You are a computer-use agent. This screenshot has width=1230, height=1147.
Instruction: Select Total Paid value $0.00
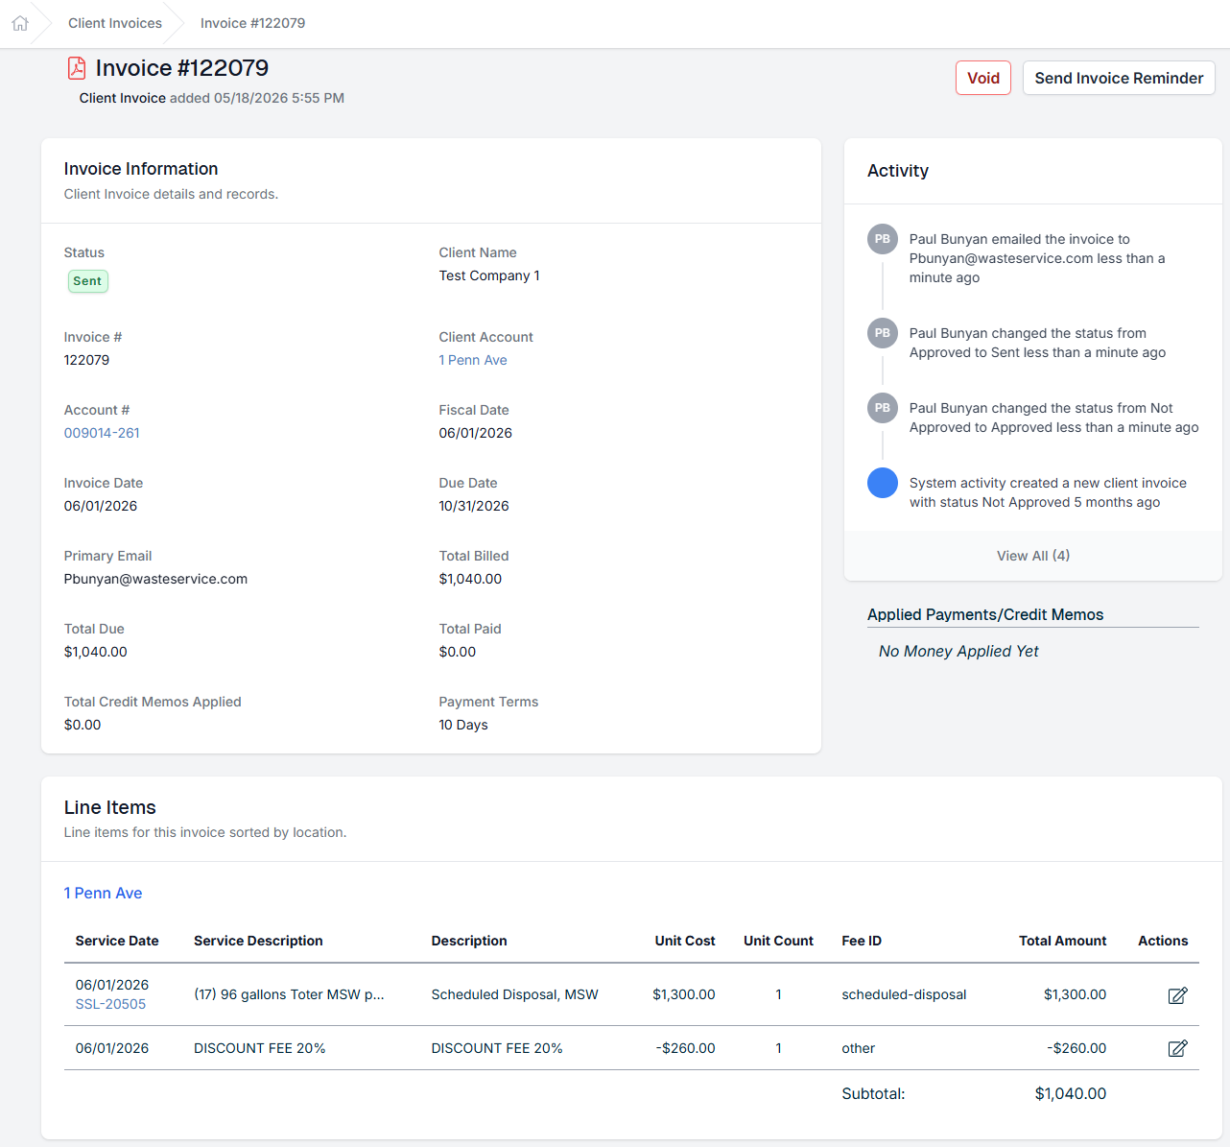[458, 652]
